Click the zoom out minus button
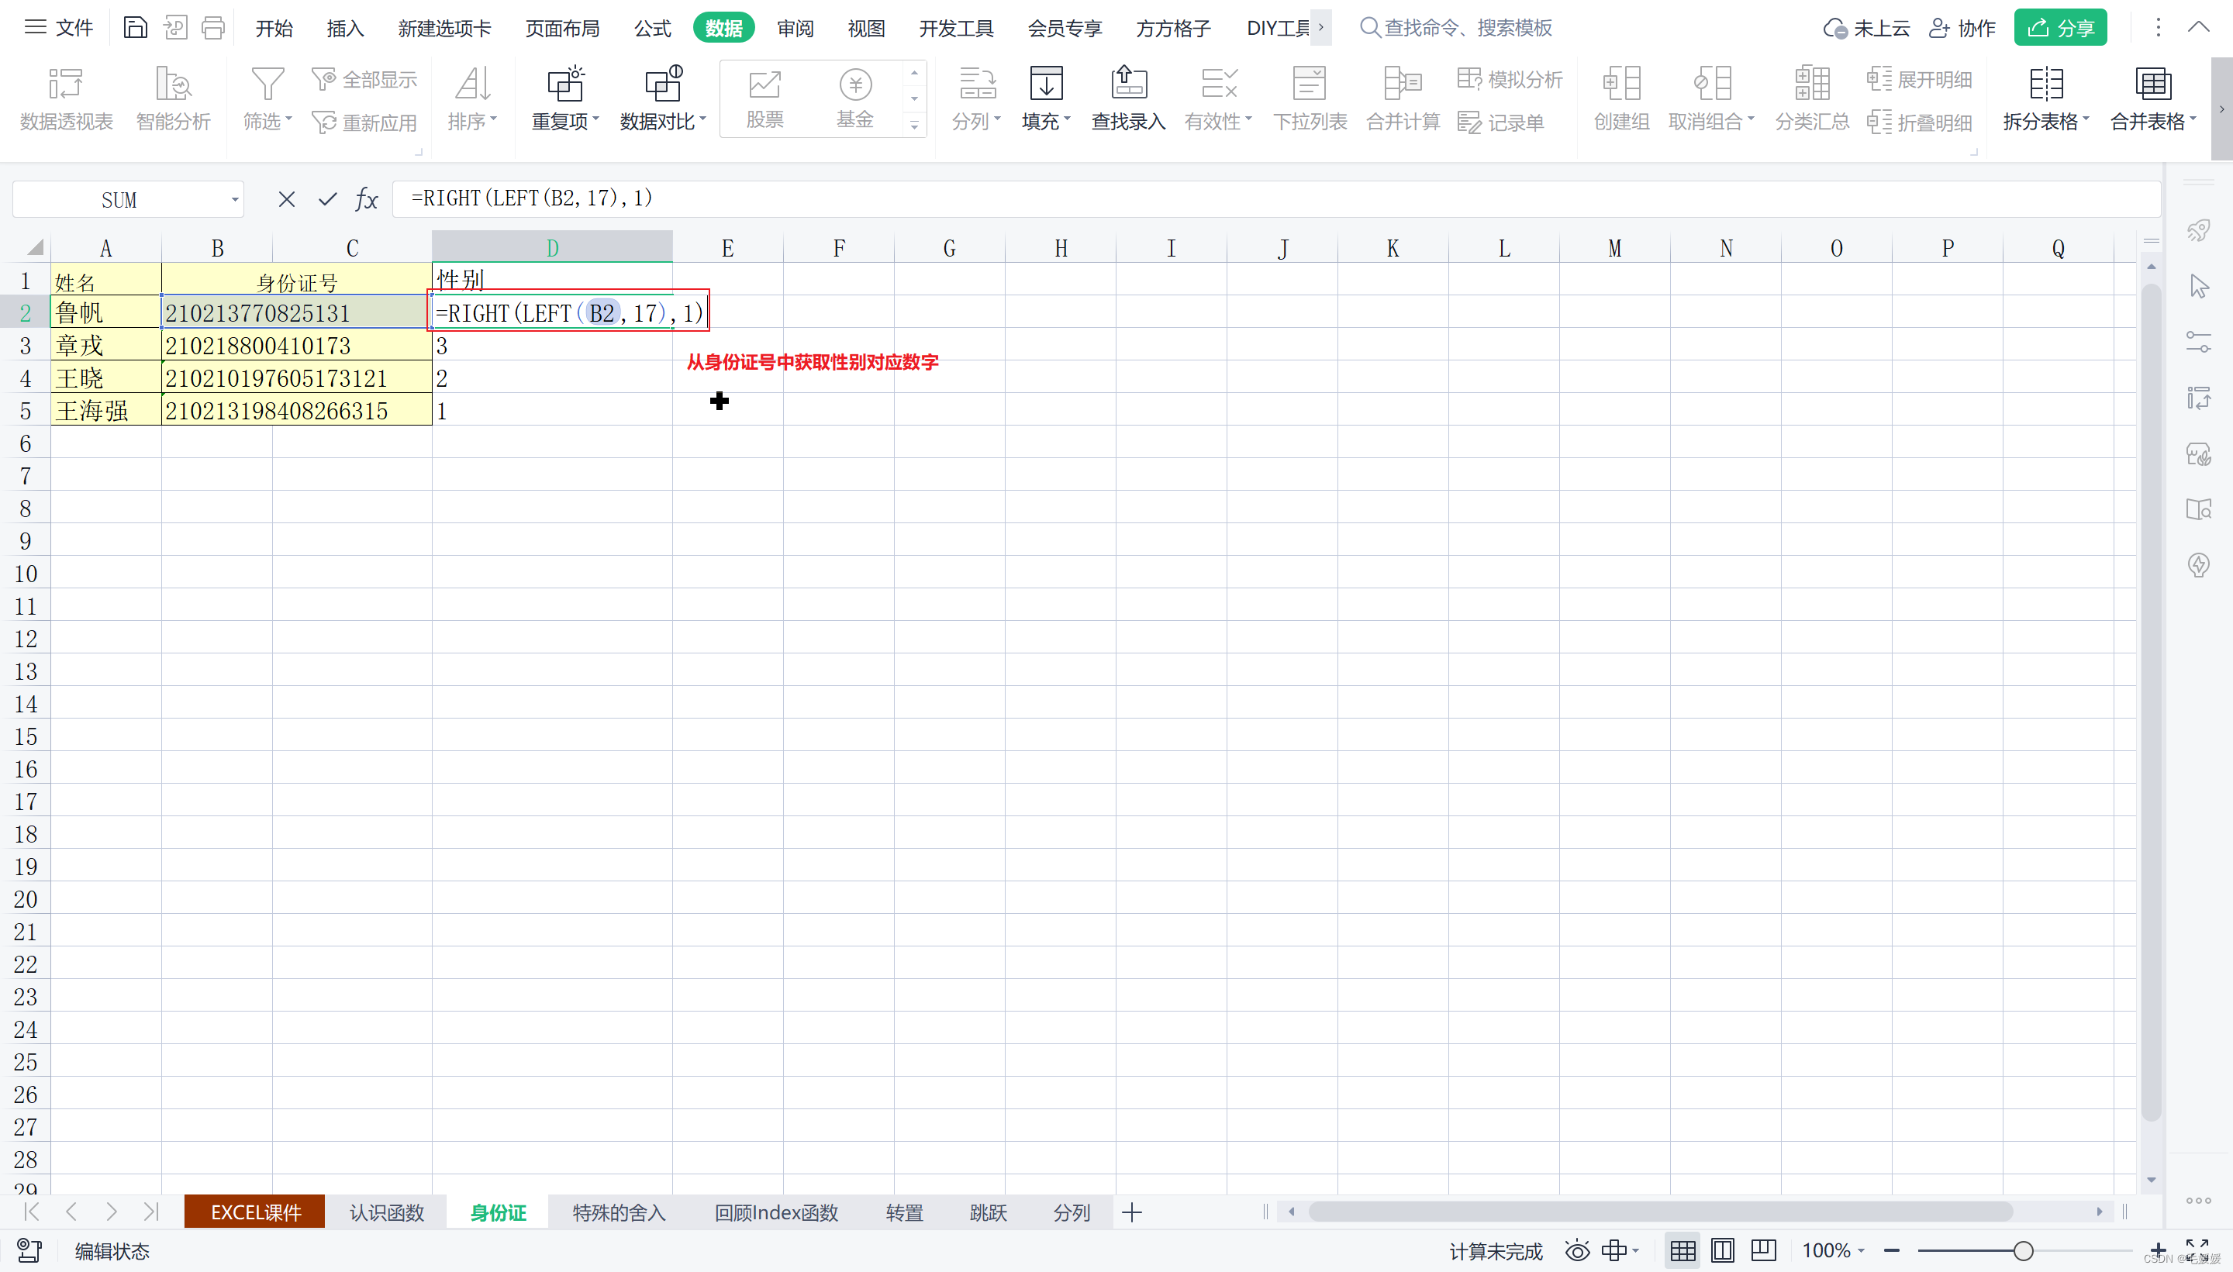2233x1272 pixels. (1891, 1251)
